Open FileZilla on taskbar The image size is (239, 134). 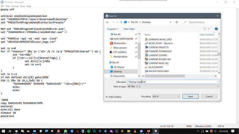(59, 131)
